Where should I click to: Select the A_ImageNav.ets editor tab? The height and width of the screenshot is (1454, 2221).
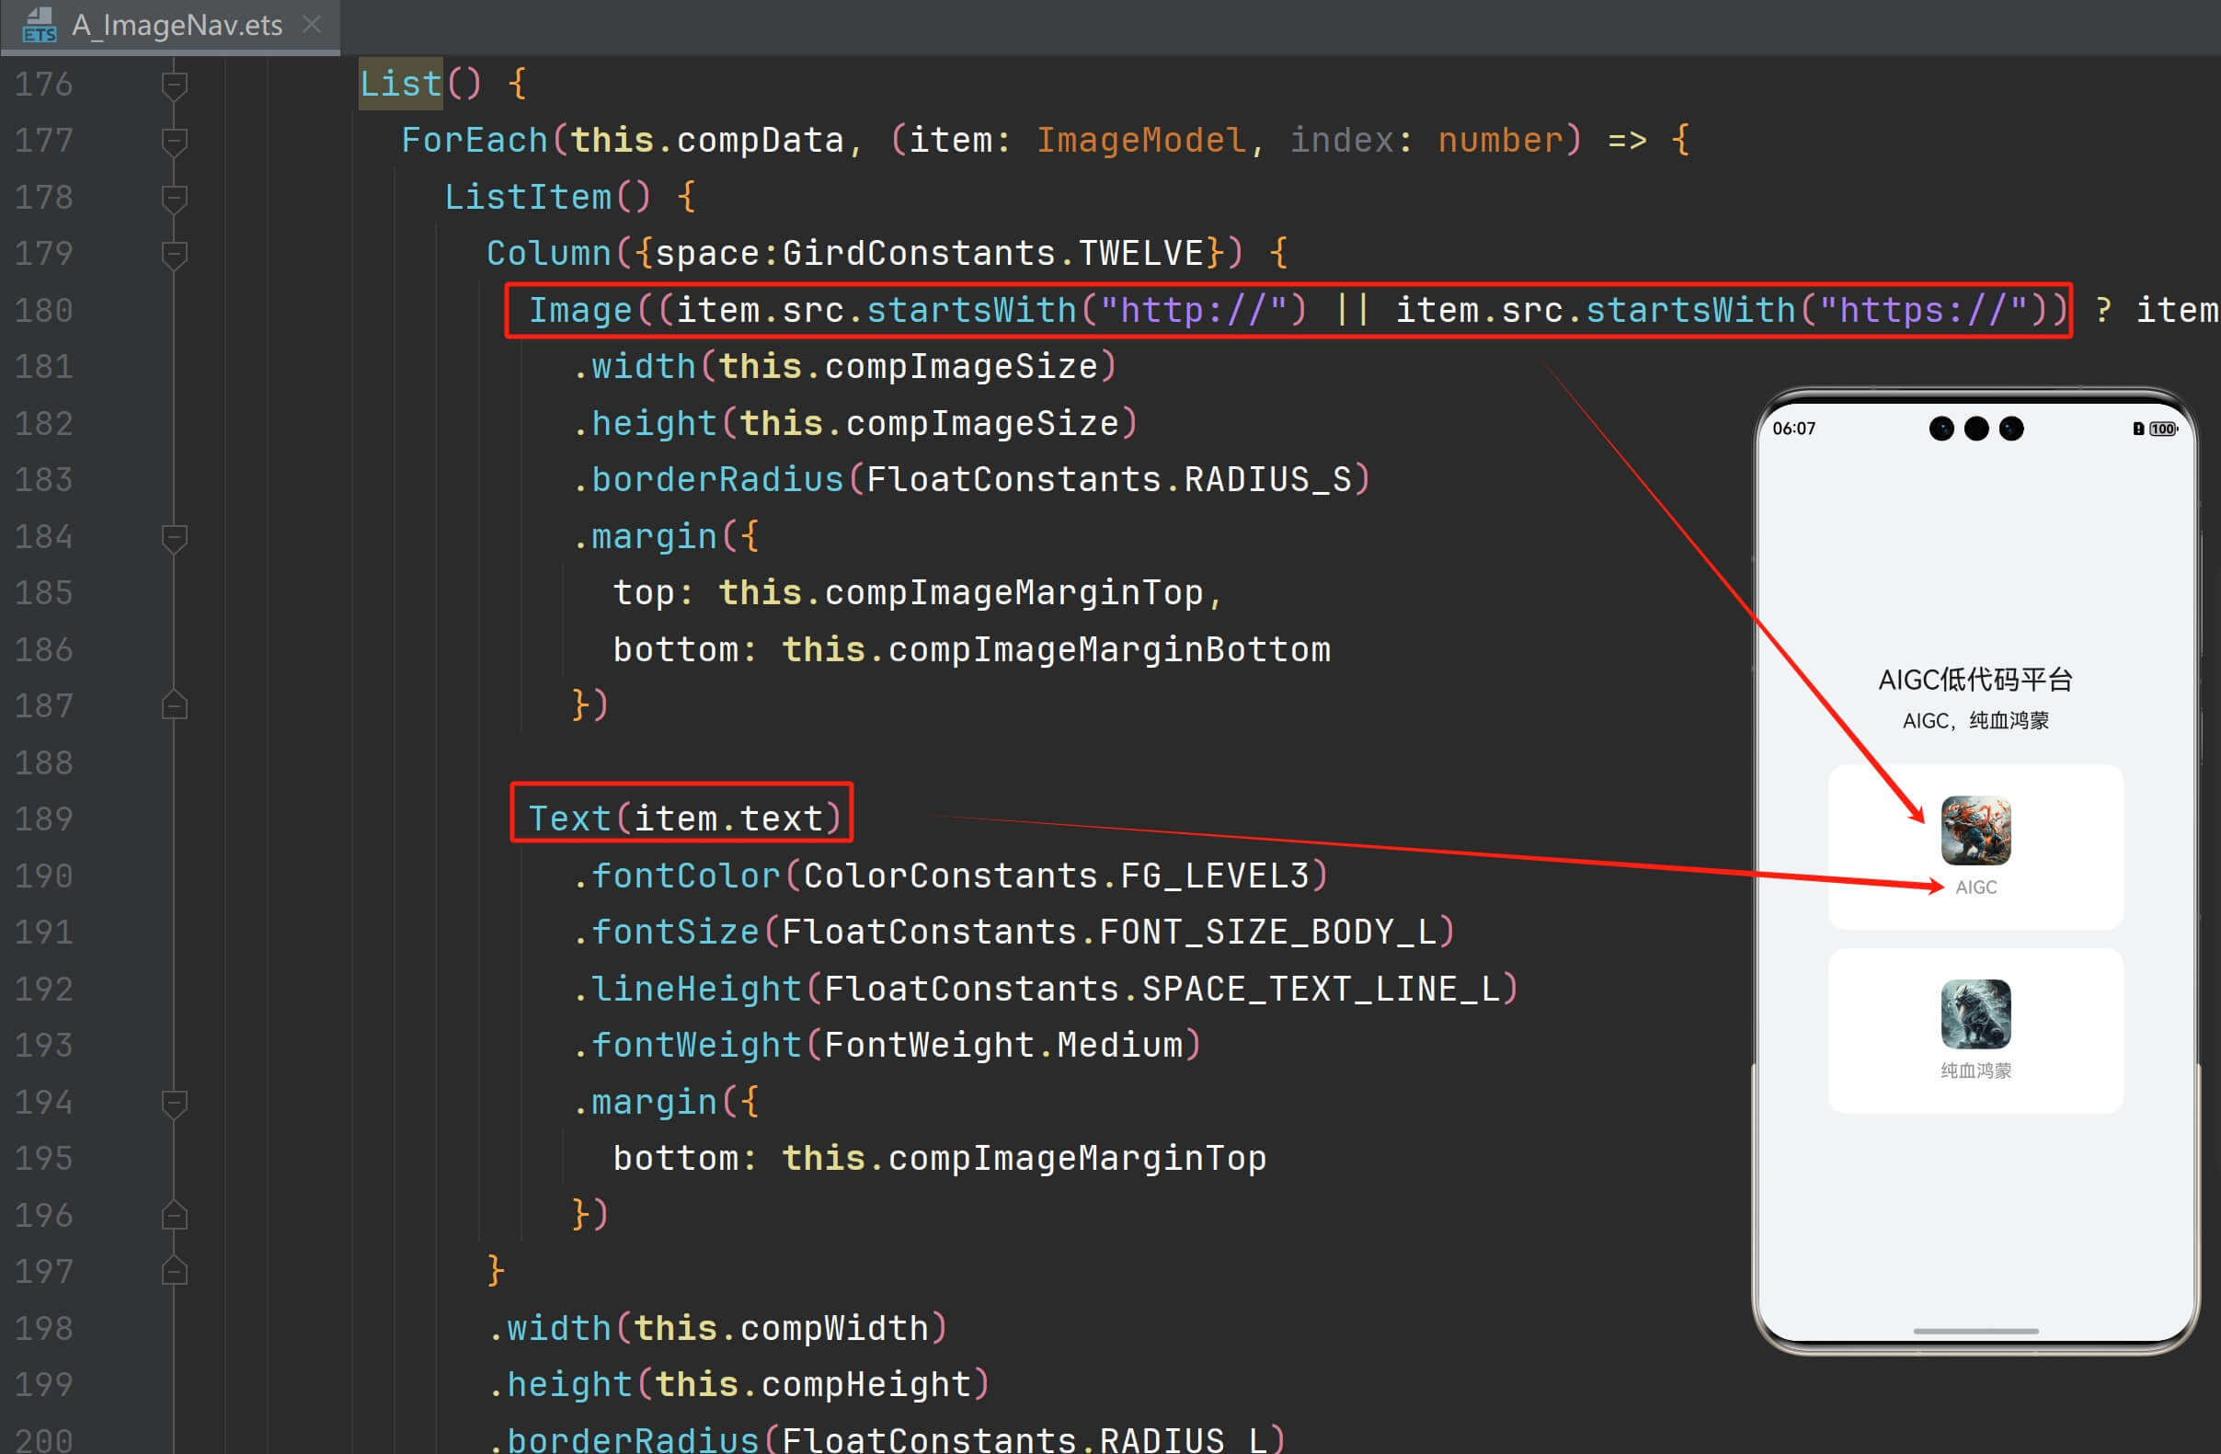point(177,25)
